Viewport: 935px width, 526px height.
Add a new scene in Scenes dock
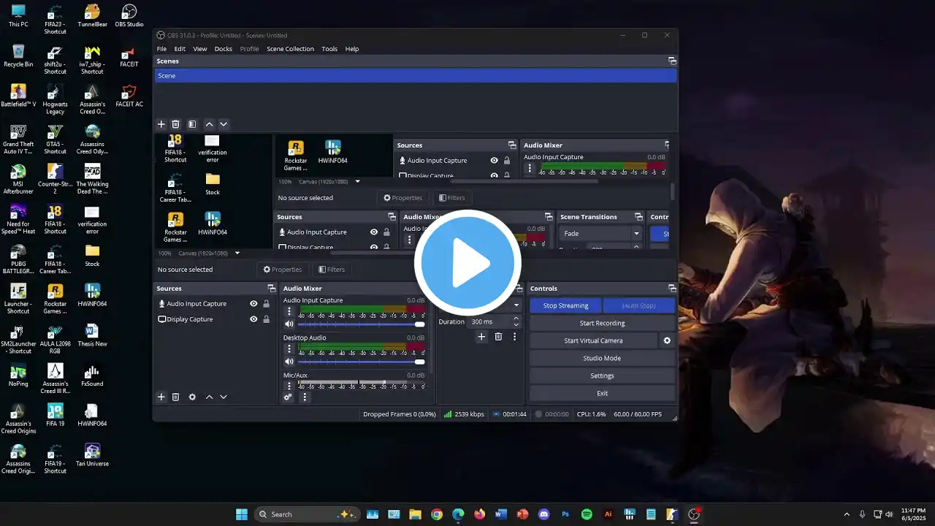point(161,124)
